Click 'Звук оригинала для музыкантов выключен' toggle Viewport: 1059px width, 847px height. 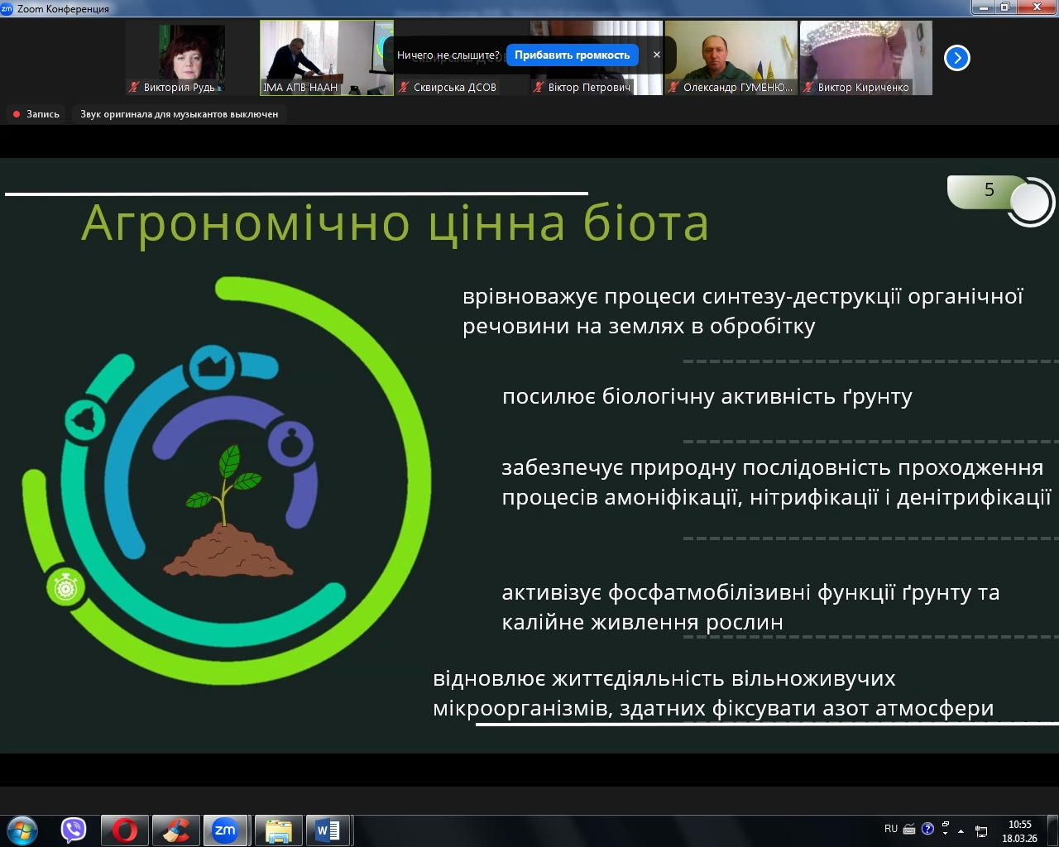click(x=179, y=114)
